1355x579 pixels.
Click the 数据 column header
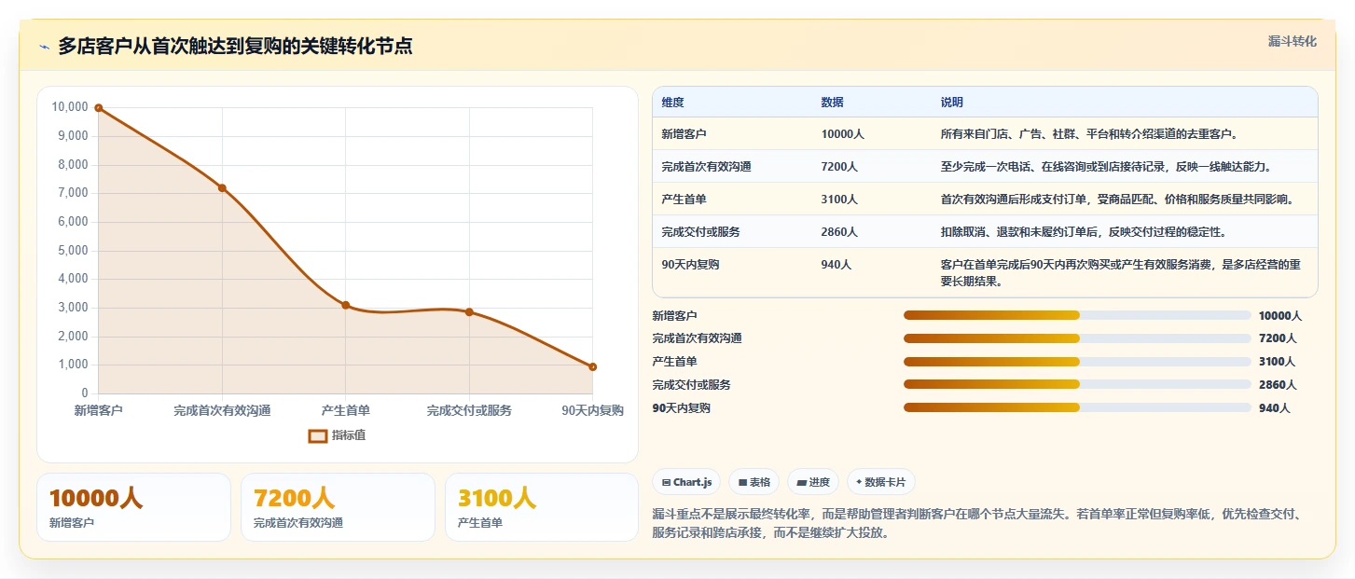click(x=832, y=103)
